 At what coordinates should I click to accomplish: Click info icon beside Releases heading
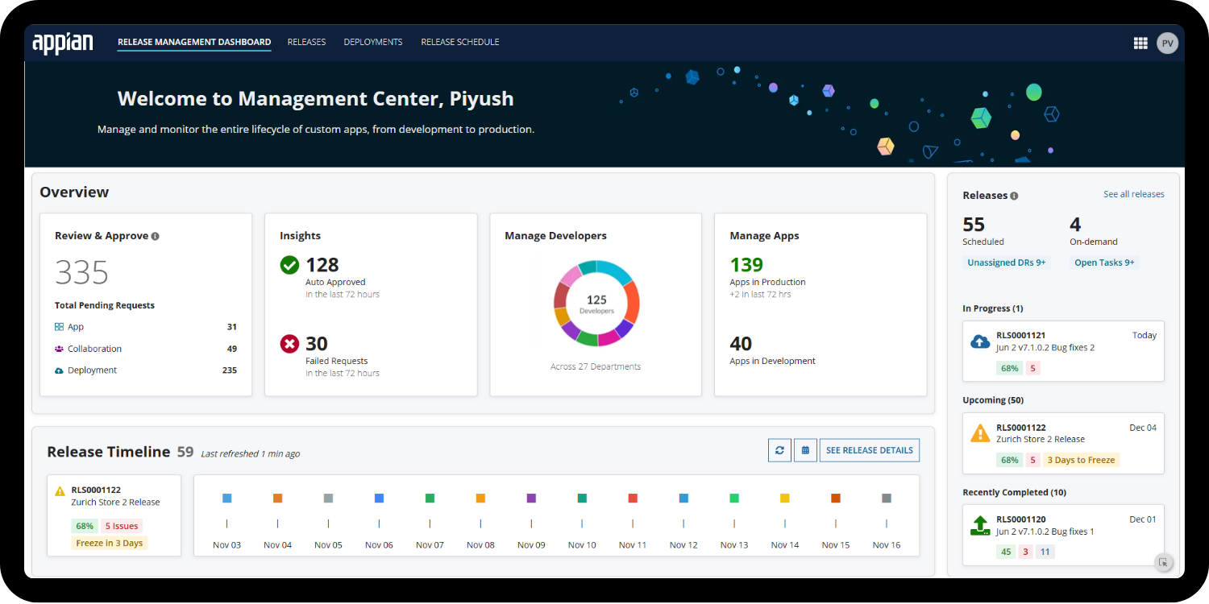[1014, 196]
